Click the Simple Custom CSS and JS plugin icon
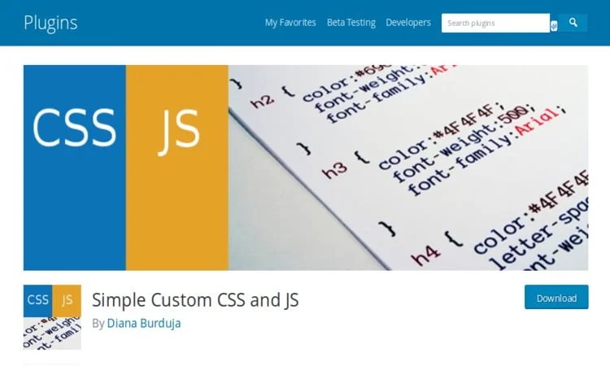 [52, 317]
